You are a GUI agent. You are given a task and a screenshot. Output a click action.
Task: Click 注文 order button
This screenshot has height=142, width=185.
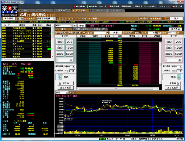(176, 18)
